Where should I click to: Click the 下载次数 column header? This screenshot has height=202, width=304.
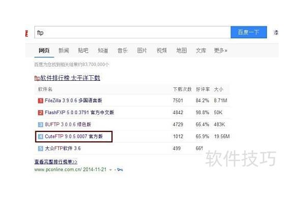(x=182, y=89)
